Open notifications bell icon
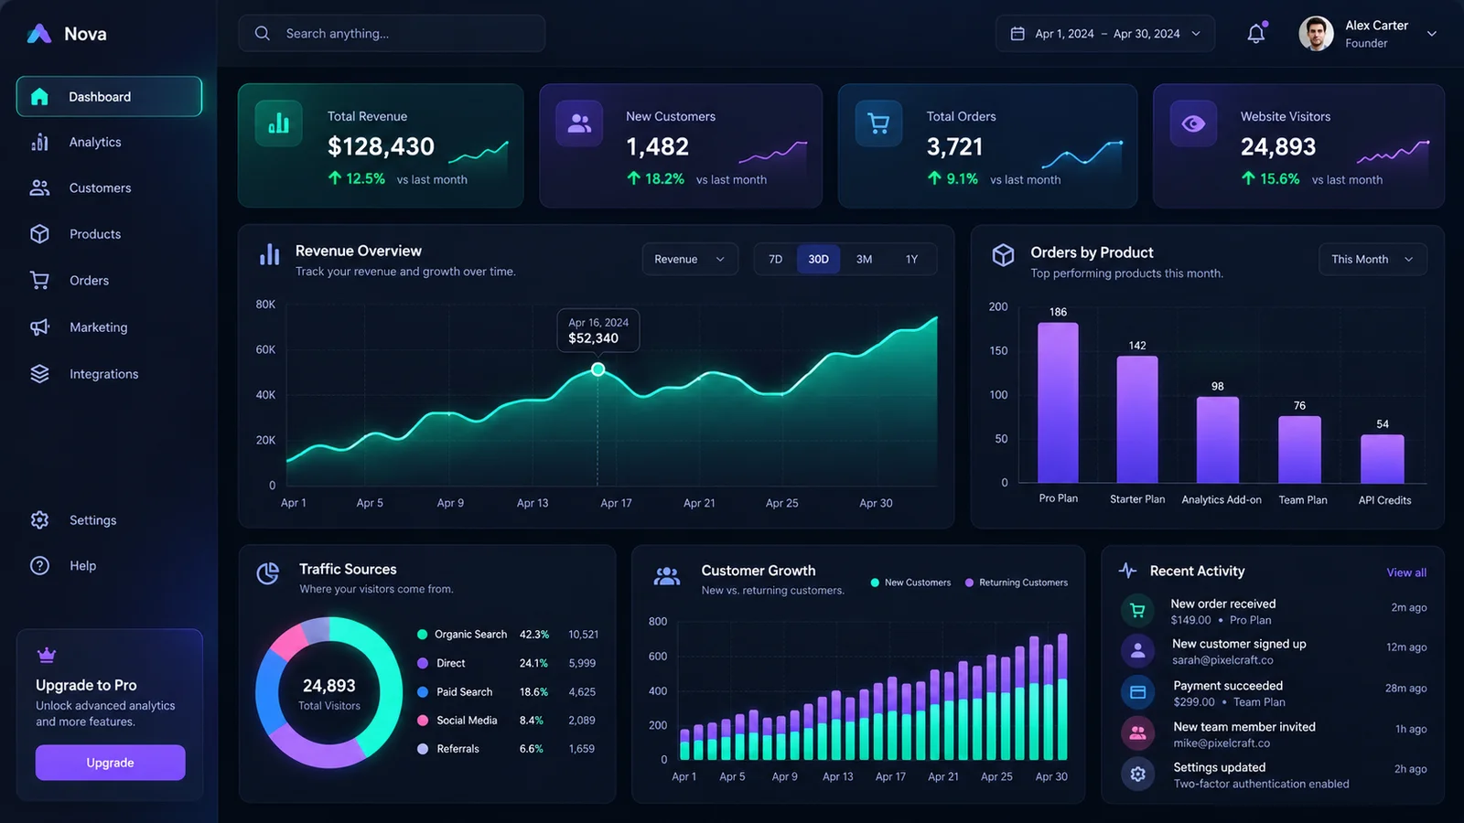The width and height of the screenshot is (1464, 823). tap(1256, 34)
